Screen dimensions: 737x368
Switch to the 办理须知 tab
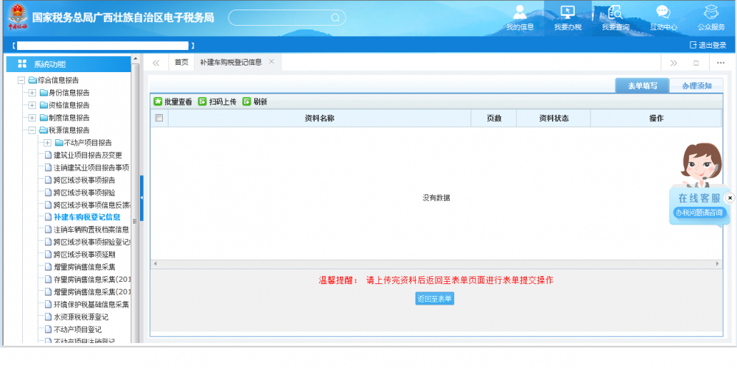click(696, 86)
